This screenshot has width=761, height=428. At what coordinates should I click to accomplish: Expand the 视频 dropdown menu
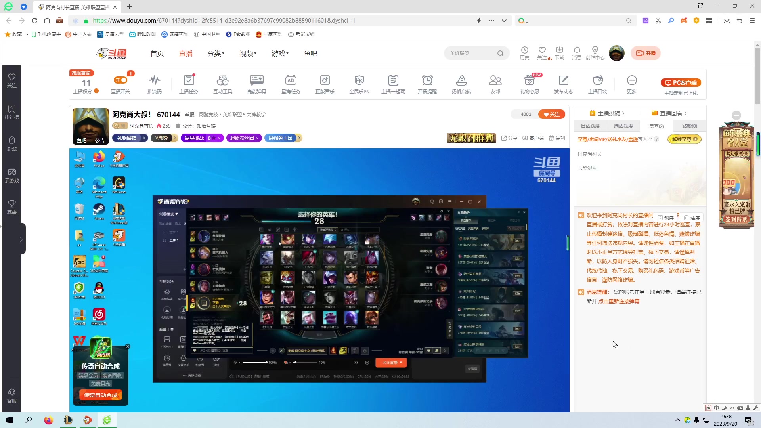coord(248,53)
